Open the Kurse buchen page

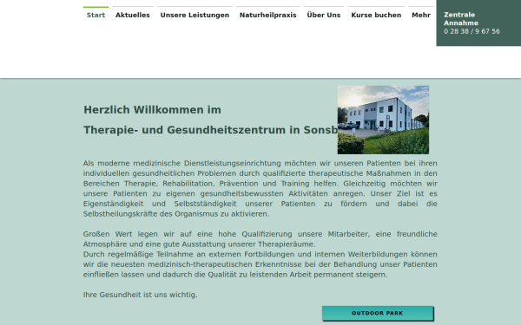(376, 15)
